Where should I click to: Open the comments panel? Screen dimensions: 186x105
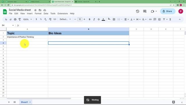pos(145,11)
